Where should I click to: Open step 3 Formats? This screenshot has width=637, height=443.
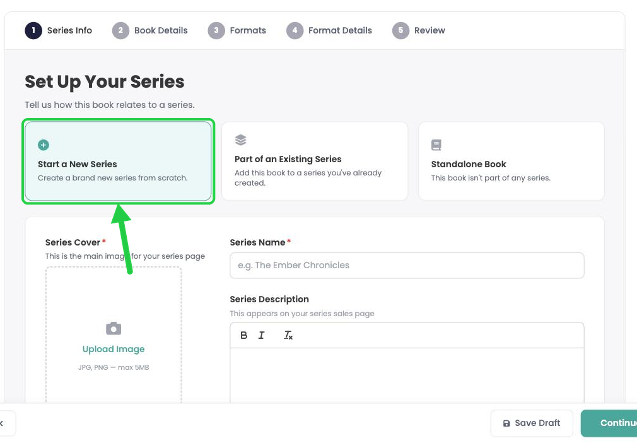tap(237, 30)
